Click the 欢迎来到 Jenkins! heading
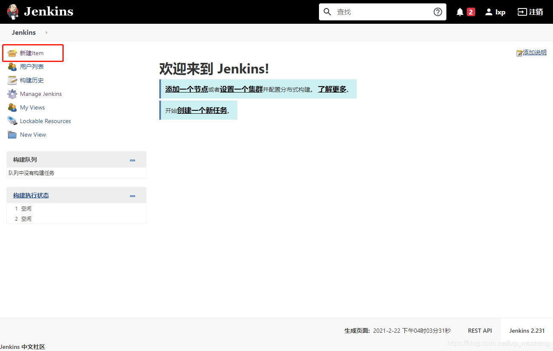The width and height of the screenshot is (553, 351). (x=214, y=68)
